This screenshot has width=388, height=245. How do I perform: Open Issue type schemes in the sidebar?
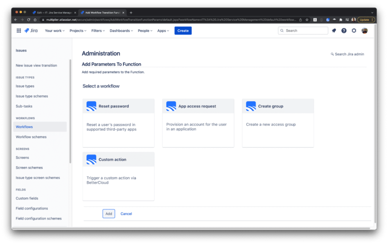32,96
